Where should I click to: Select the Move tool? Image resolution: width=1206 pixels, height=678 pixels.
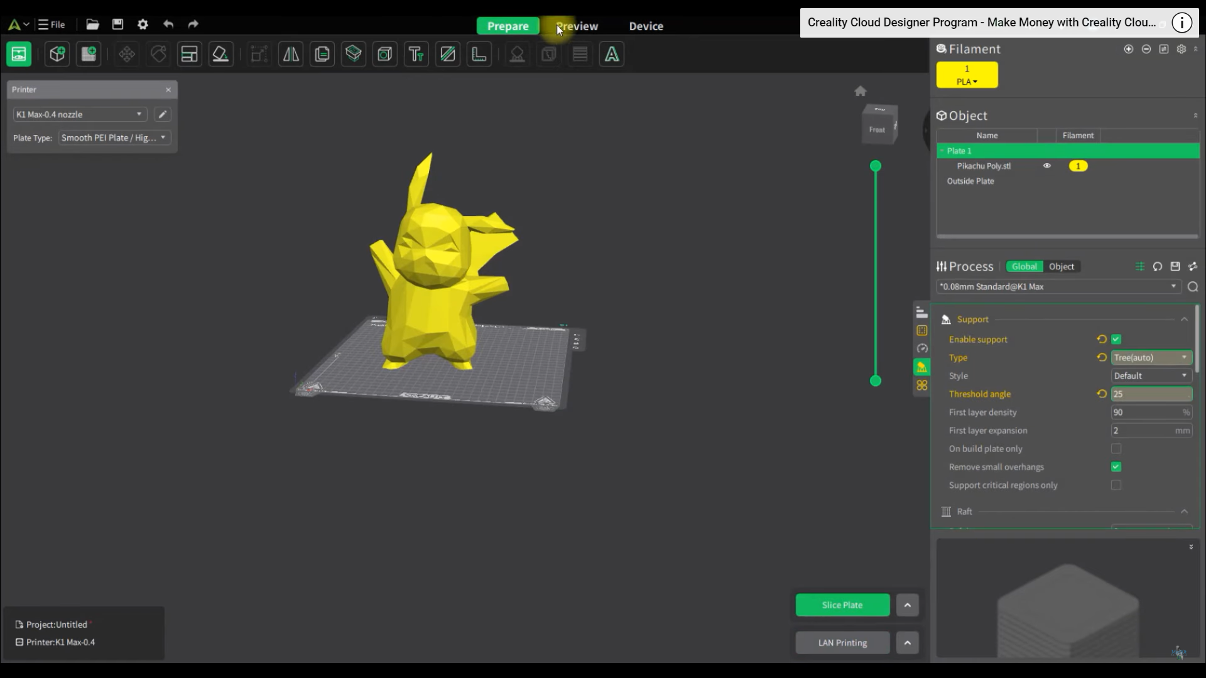pos(127,55)
